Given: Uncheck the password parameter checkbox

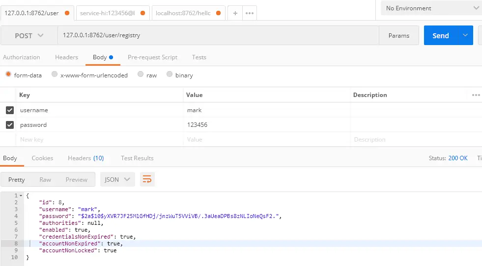Looking at the screenshot, I should coord(10,125).
